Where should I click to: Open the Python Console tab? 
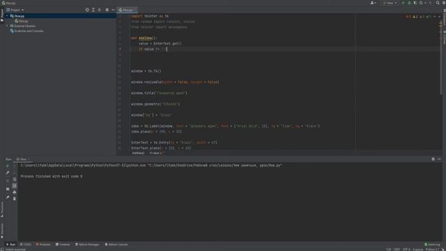pos(116,245)
